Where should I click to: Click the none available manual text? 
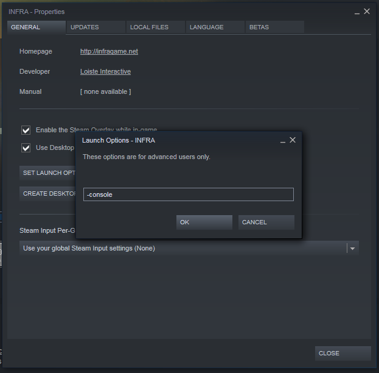coord(106,91)
